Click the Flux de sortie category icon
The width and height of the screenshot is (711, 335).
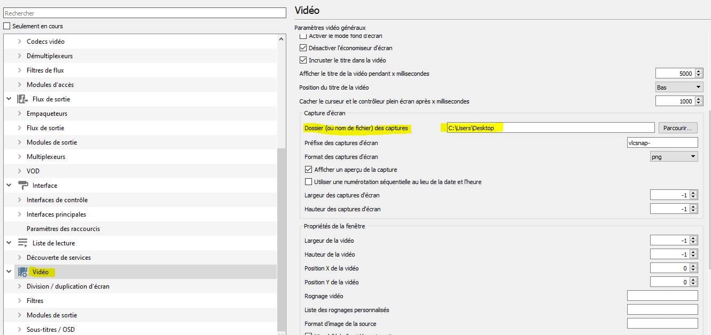(22, 99)
